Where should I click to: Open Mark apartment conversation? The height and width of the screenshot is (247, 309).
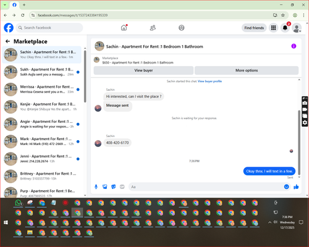pos(41,141)
